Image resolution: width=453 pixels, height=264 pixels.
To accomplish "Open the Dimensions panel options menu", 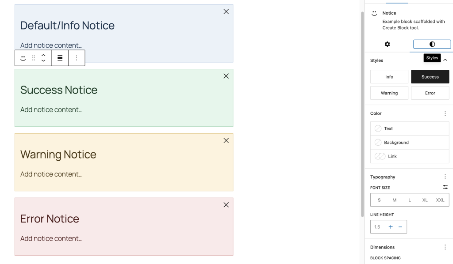I will [445, 247].
